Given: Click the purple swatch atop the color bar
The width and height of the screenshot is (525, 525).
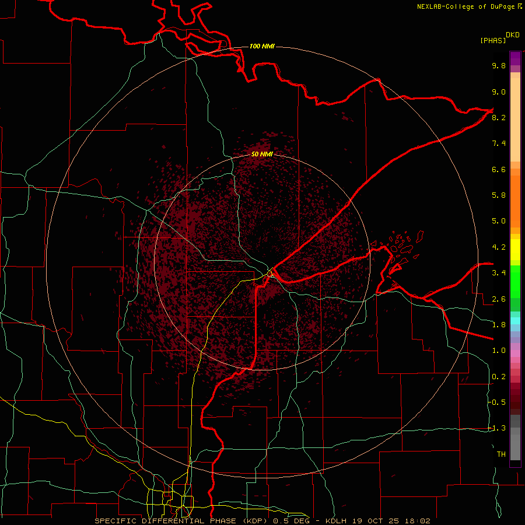Looking at the screenshot, I should pos(515,58).
